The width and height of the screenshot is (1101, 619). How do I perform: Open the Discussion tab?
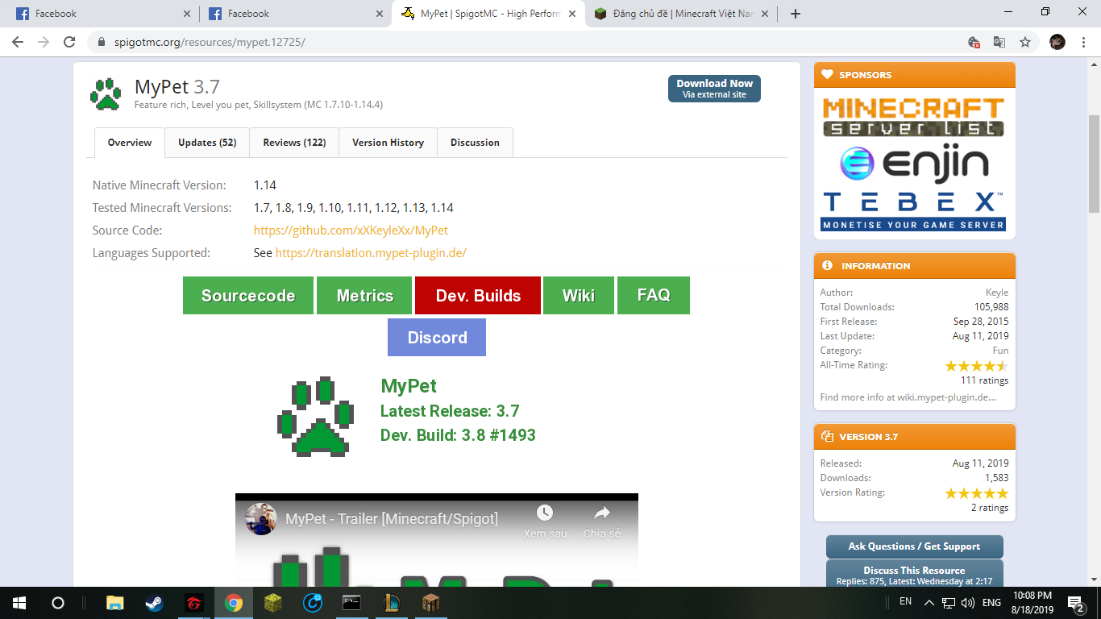tap(475, 143)
